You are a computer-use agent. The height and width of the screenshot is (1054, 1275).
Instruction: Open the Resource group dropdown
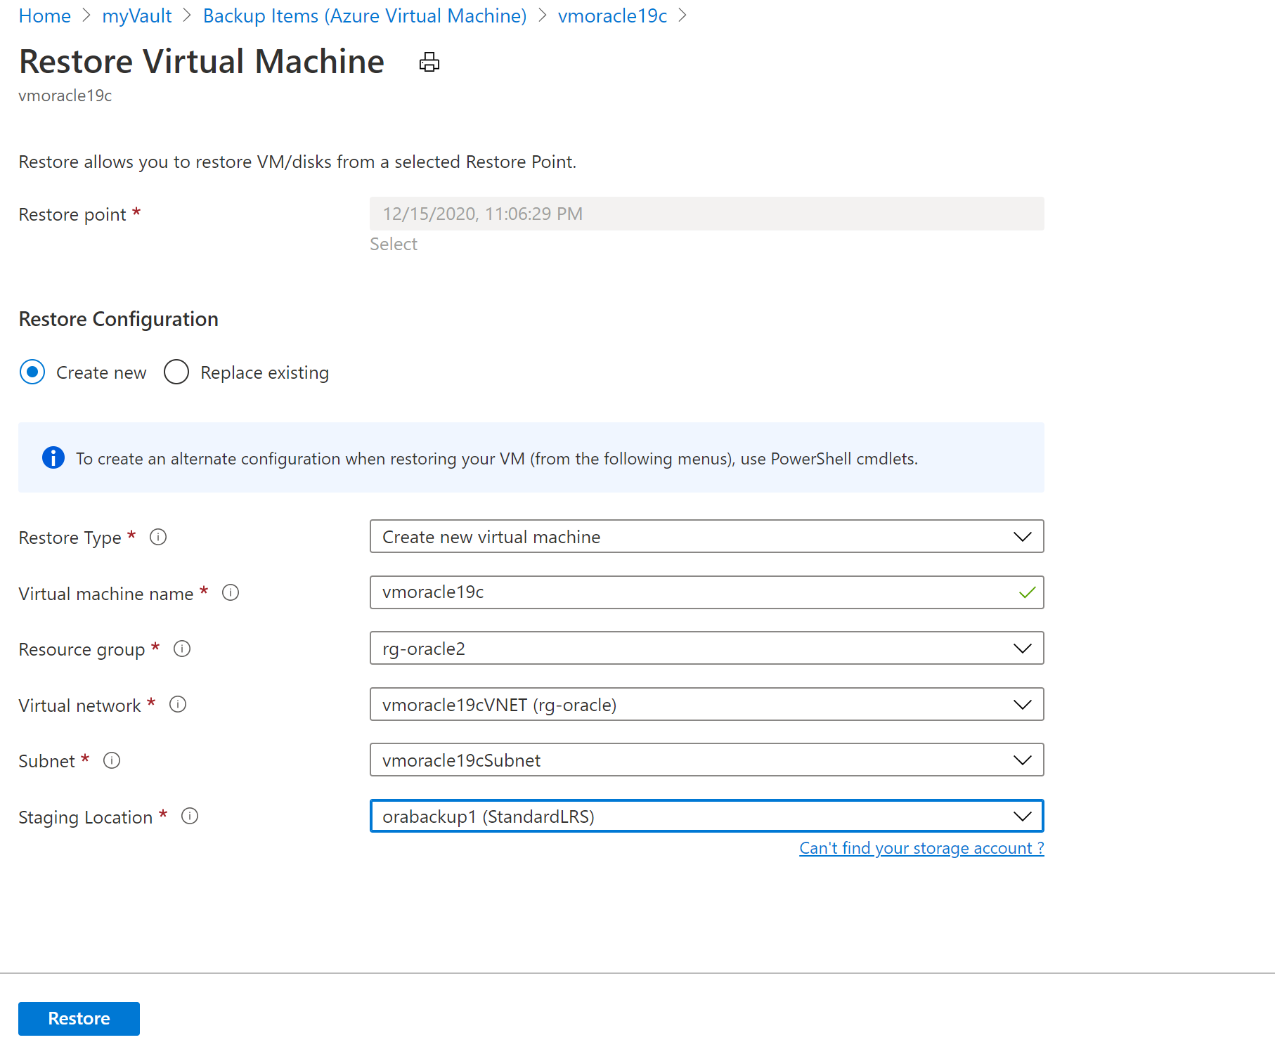click(706, 649)
